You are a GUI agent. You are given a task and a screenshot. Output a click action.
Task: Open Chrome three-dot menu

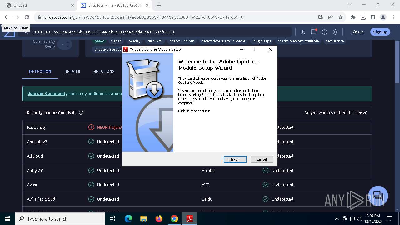[x=393, y=17]
